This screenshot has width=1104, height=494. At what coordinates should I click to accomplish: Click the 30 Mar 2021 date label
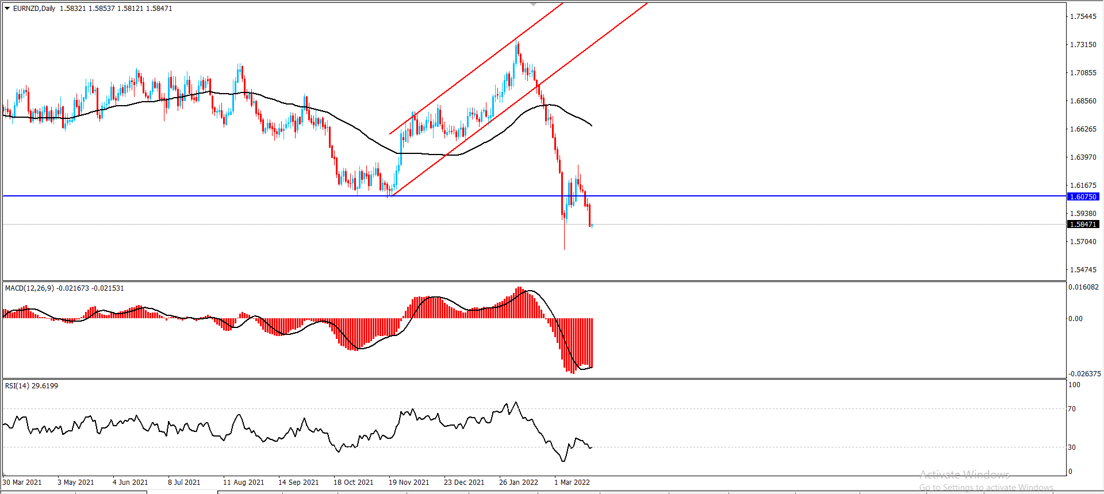pos(22,483)
